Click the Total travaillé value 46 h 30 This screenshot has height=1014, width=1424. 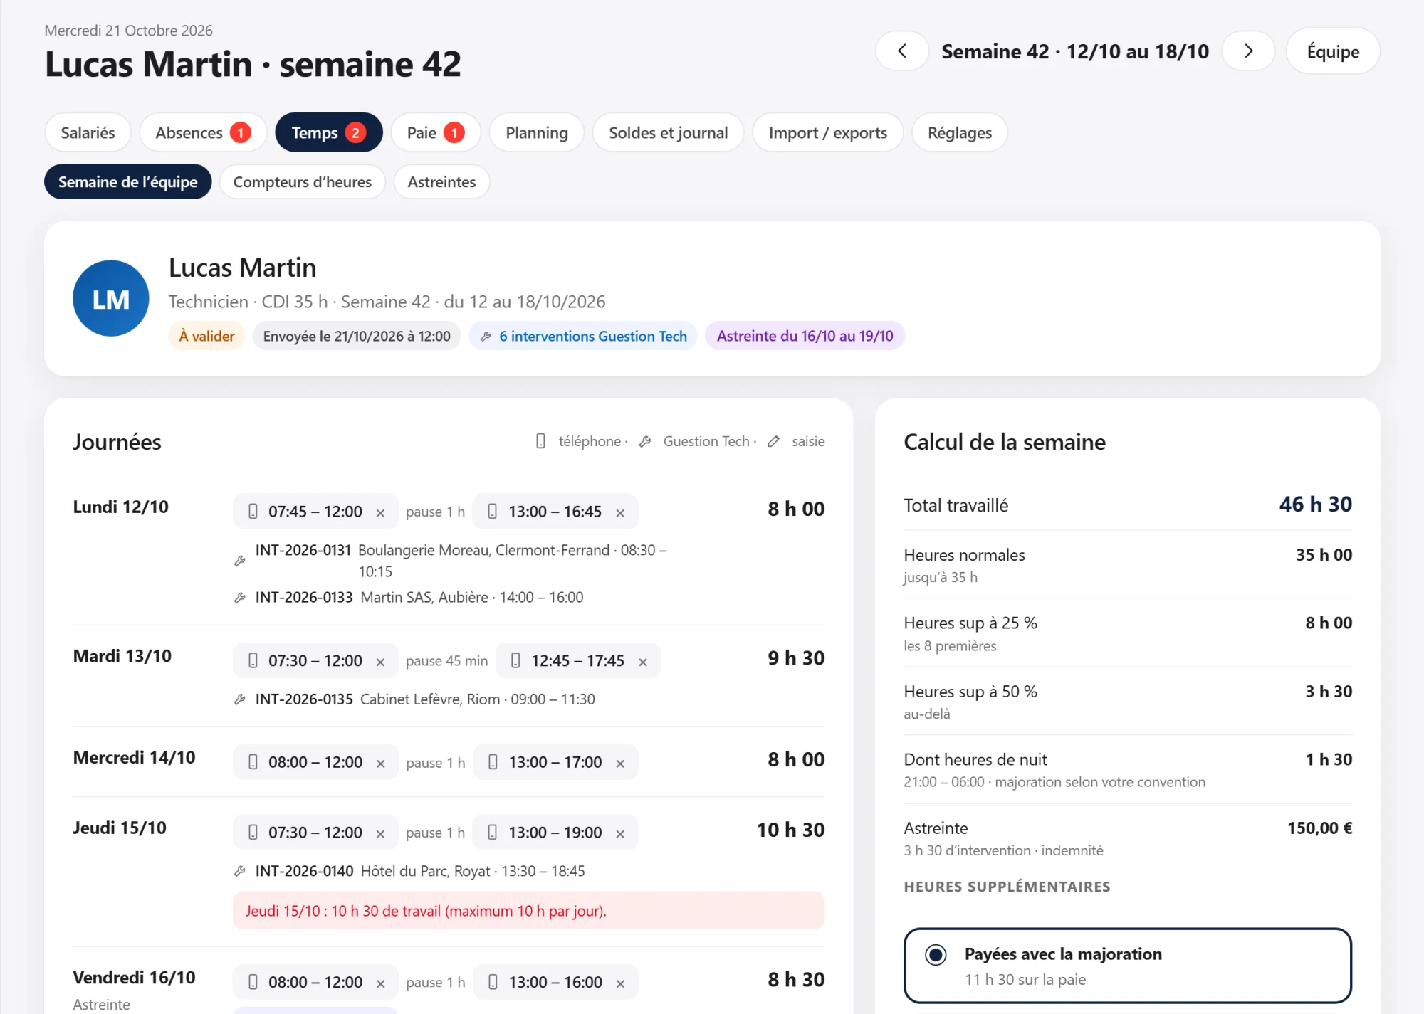pos(1315,505)
